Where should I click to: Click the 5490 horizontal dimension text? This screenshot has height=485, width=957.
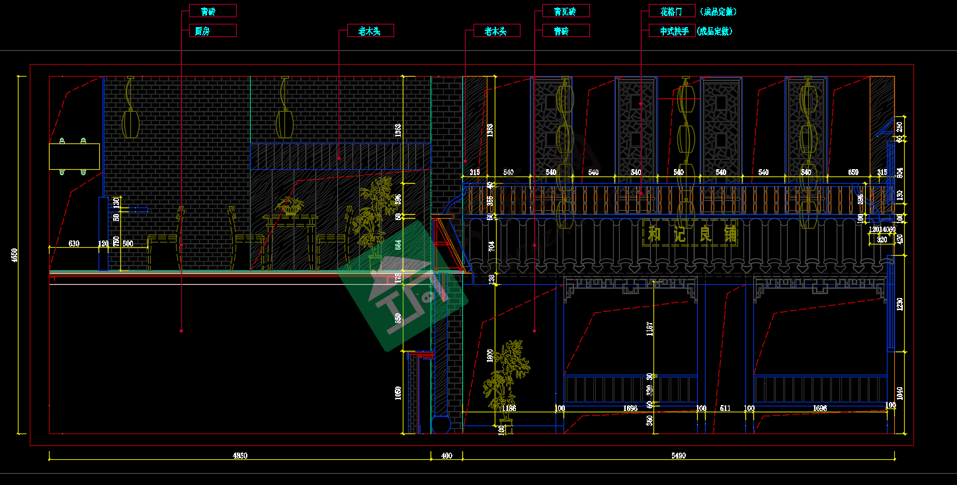point(679,456)
